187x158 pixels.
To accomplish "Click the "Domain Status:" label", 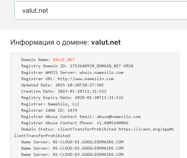I will (35, 129).
